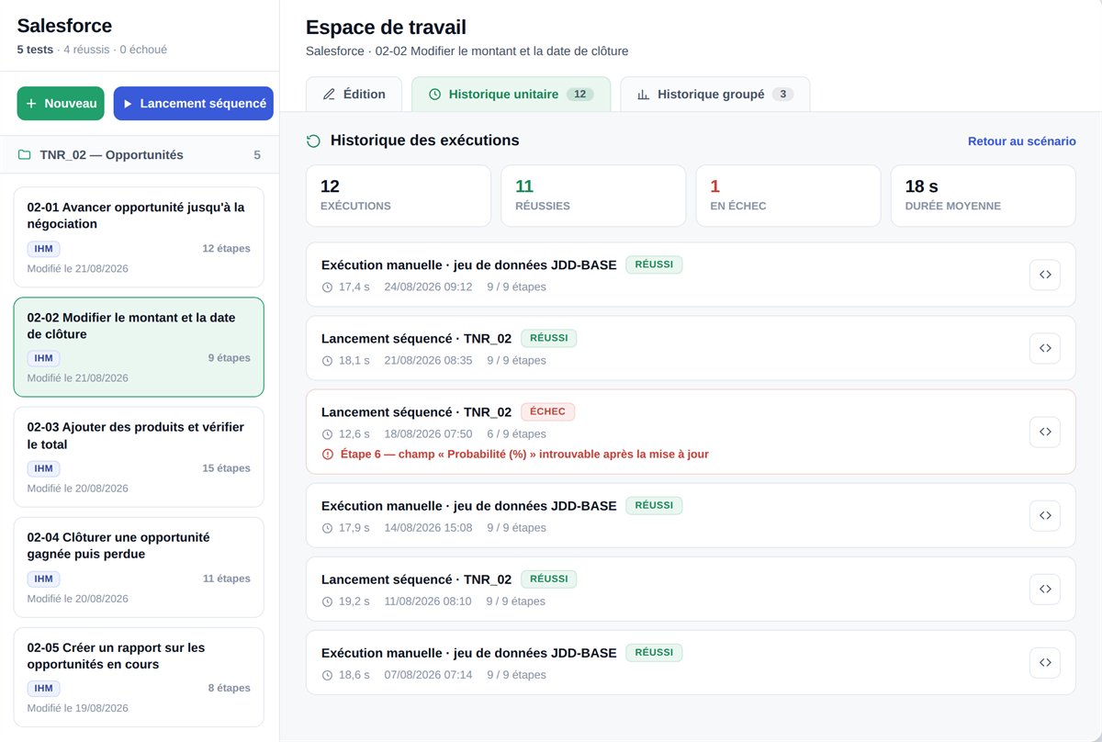Viewport: 1102px width, 742px height.
Task: Click the pencil icon on the Édition tab
Action: (x=329, y=95)
